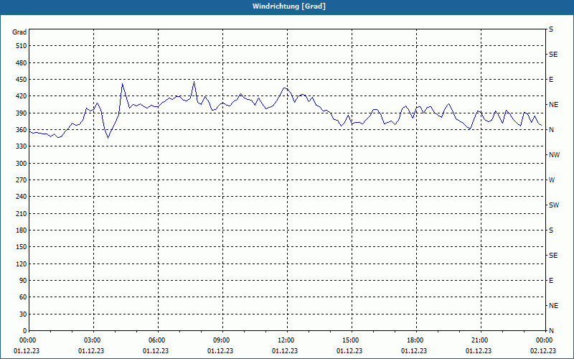Click the 02.12.23 date label

coord(543,351)
